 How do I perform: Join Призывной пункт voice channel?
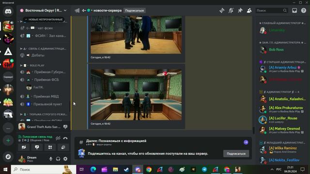pos(44,104)
